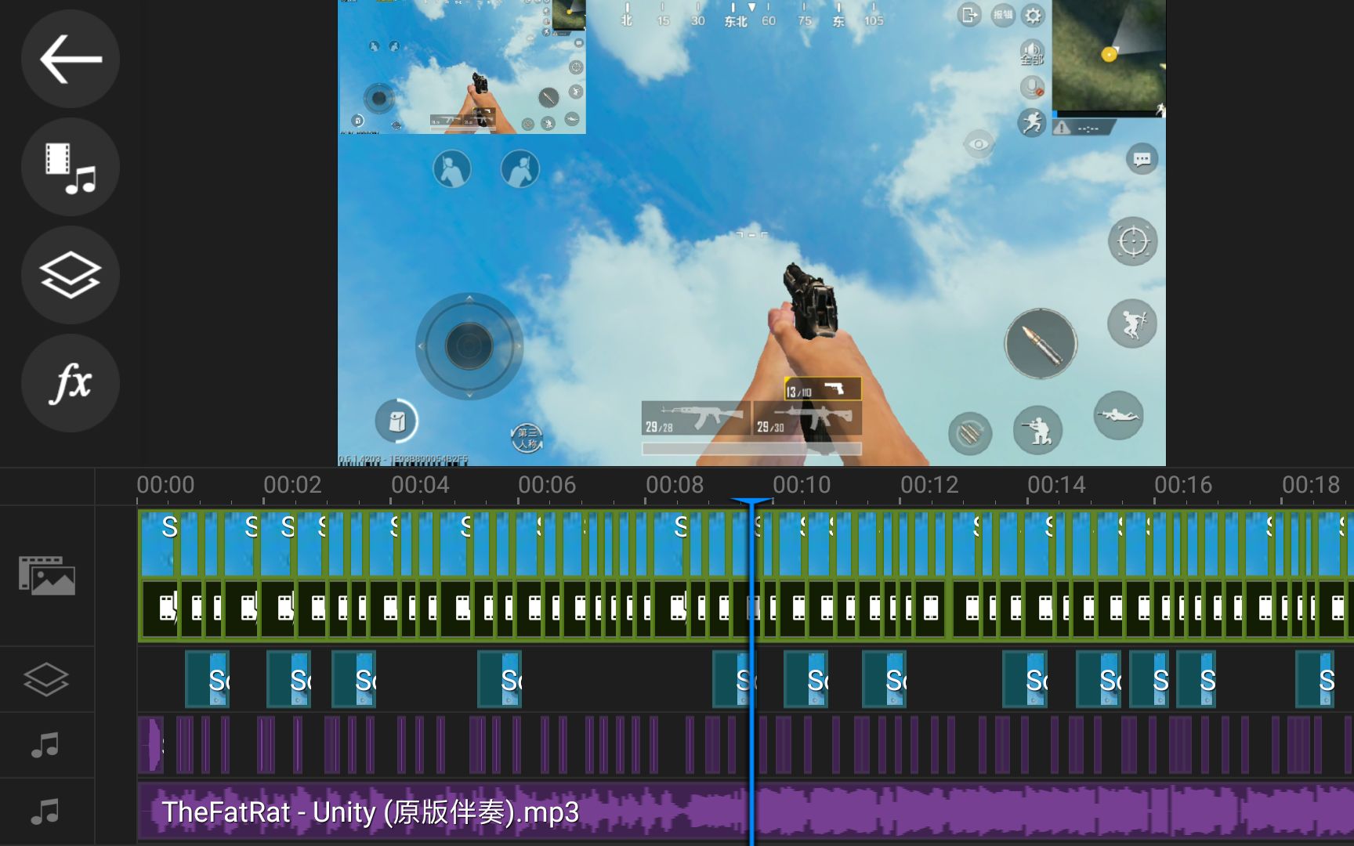Click the virtual joystick in preview

pyautogui.click(x=469, y=346)
